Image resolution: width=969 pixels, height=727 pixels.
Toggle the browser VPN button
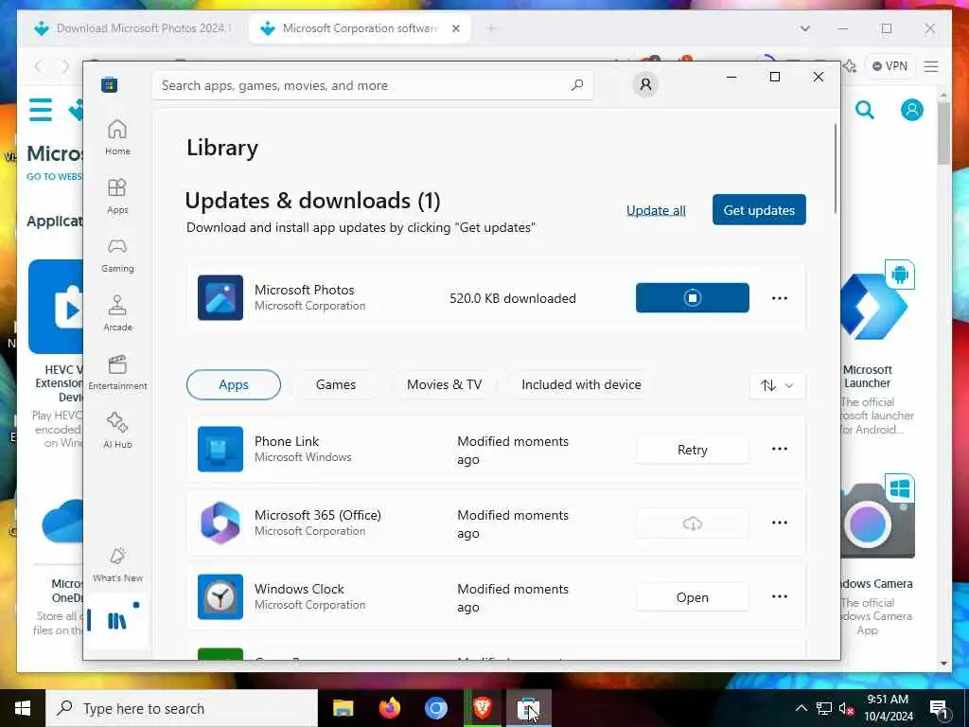(890, 66)
